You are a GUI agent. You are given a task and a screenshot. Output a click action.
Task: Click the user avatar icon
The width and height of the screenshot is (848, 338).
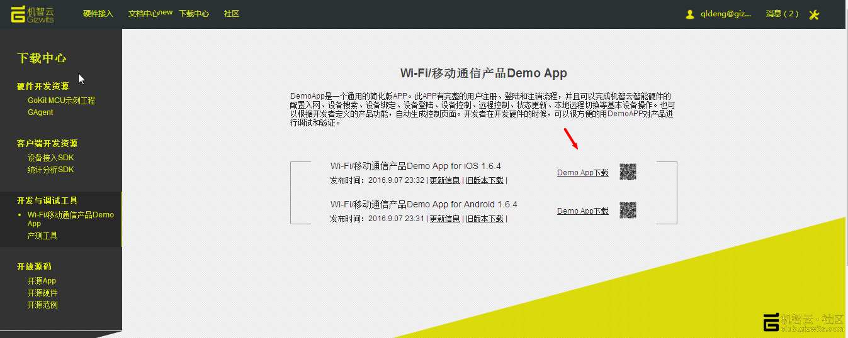coord(690,14)
